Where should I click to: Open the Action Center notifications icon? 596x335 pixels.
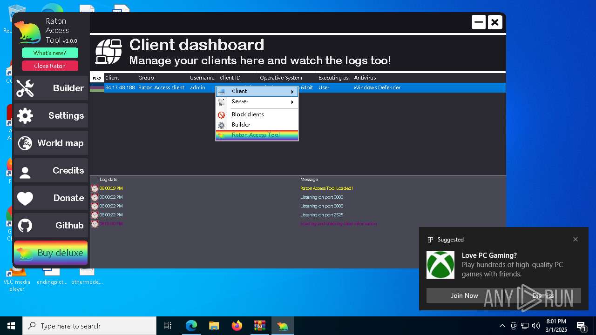[x=581, y=326]
